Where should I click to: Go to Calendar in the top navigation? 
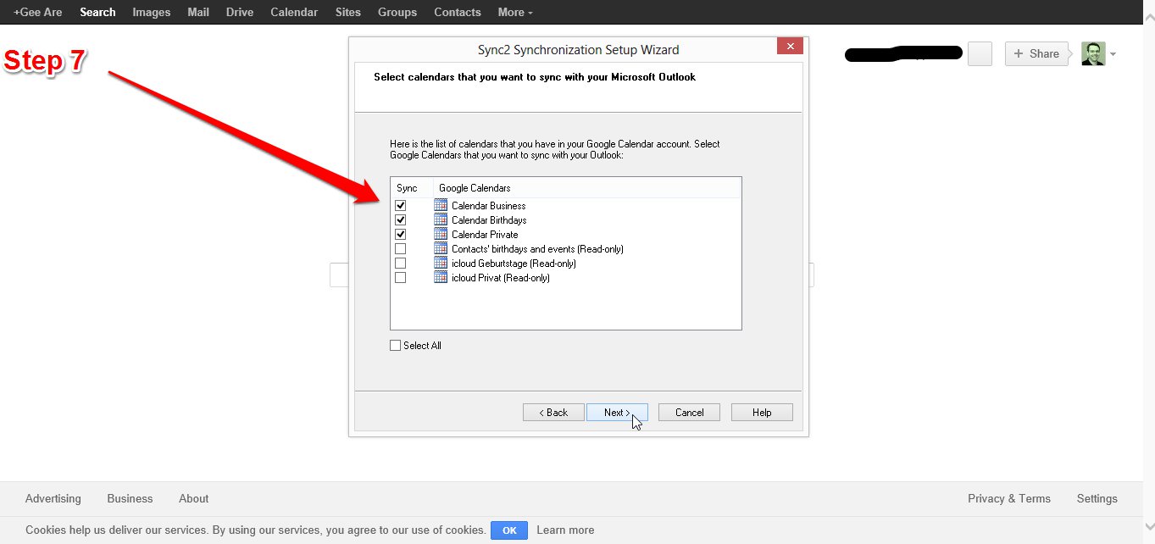[x=294, y=12]
